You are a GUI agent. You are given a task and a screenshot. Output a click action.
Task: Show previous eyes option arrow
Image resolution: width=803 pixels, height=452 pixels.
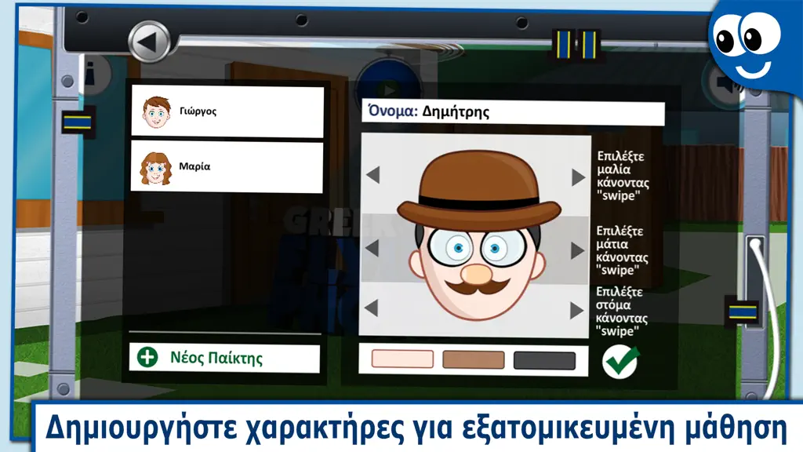(x=372, y=248)
